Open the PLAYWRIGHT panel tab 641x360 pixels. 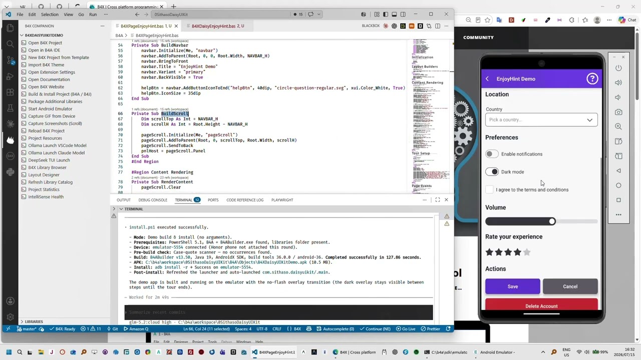click(282, 200)
